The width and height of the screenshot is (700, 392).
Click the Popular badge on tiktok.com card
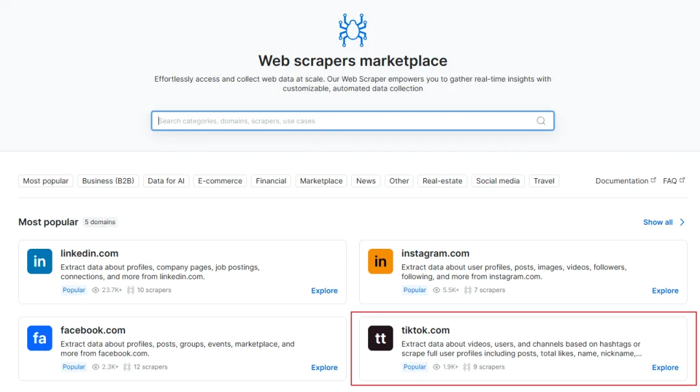(415, 367)
